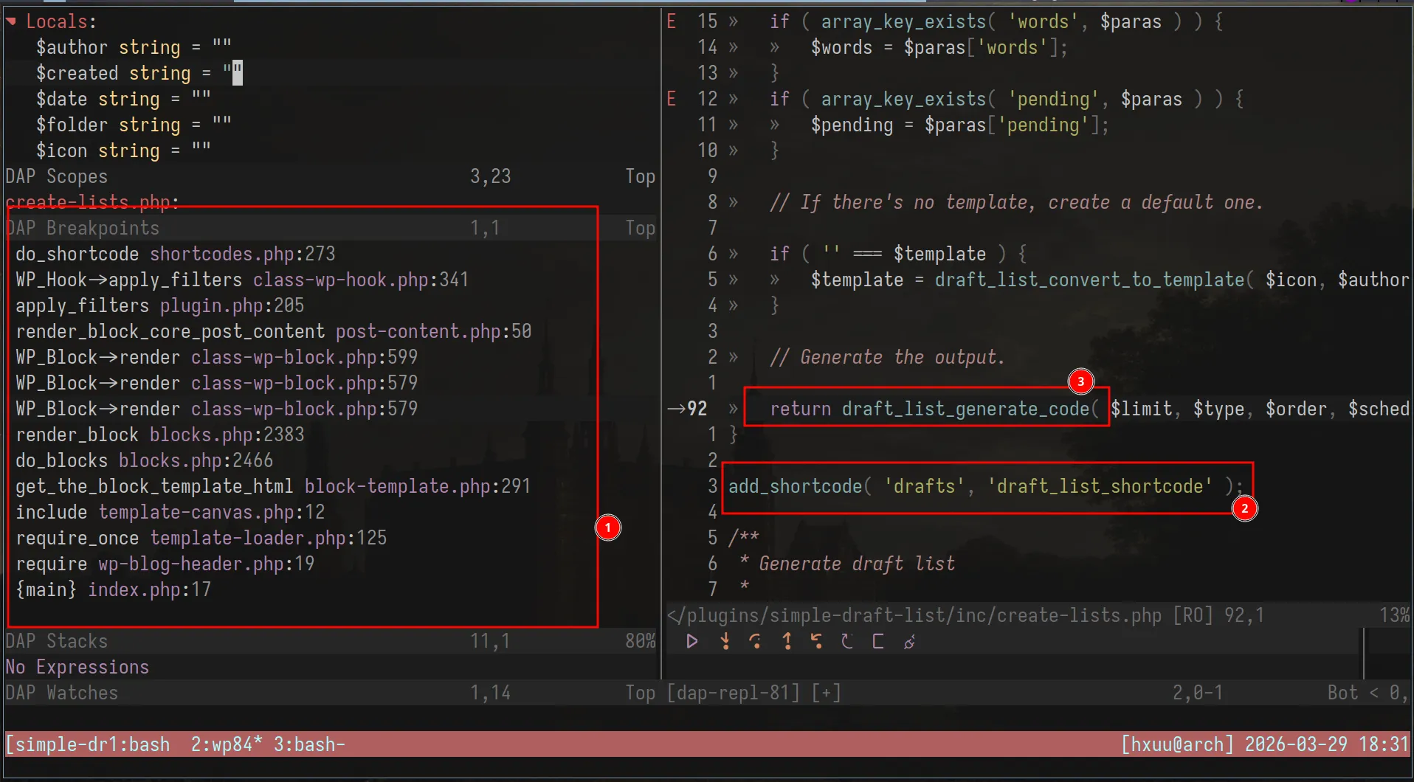This screenshot has height=782, width=1414.
Task: Click the $folder string variable row
Action: tap(134, 125)
